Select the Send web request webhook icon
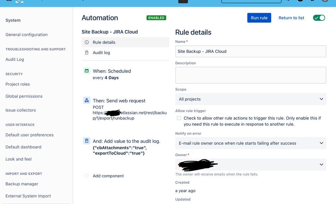Viewport: 336px width, 204px height. (86, 100)
